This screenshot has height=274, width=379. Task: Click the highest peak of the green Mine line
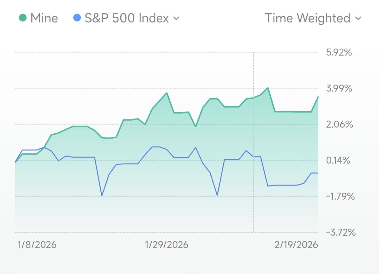tap(268, 88)
